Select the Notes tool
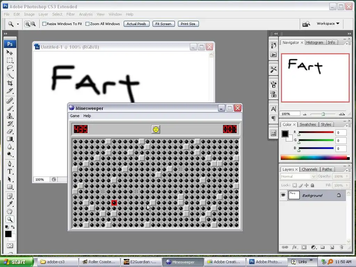This screenshot has height=267, width=356. 9,196
